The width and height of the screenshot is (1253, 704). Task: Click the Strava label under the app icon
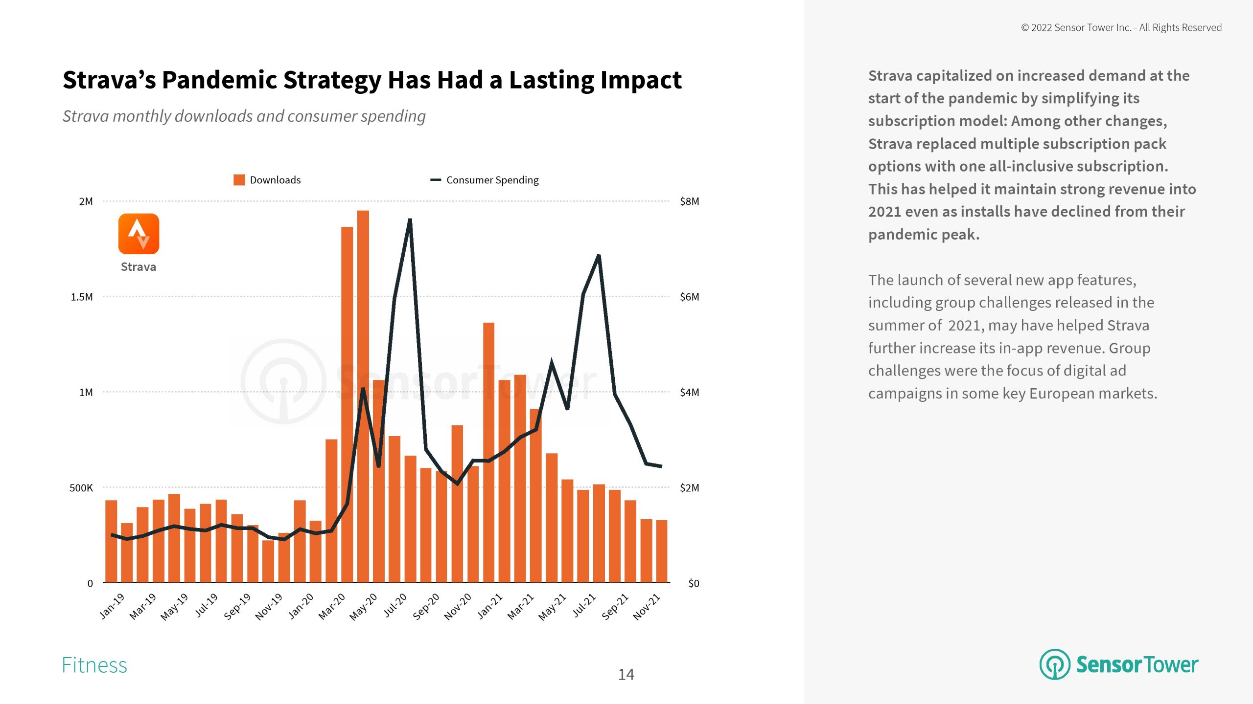(139, 267)
